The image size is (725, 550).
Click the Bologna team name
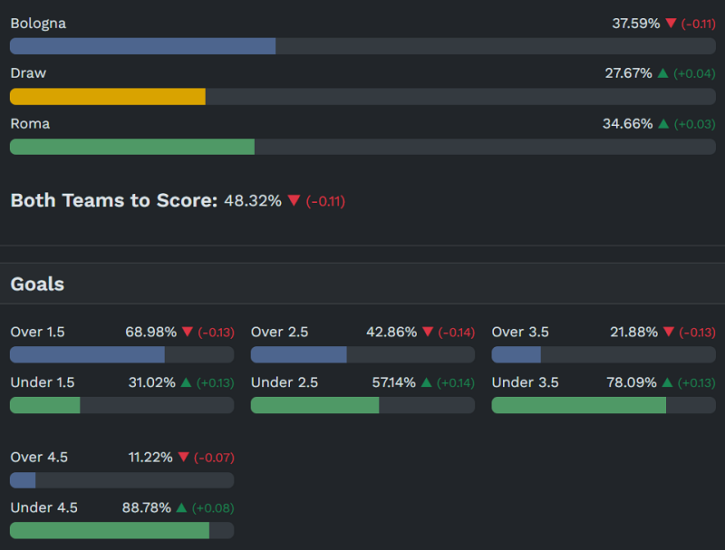point(38,24)
